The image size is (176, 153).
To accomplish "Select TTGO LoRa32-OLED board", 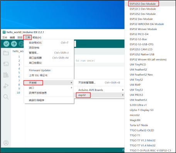I will (x=150, y=130).
